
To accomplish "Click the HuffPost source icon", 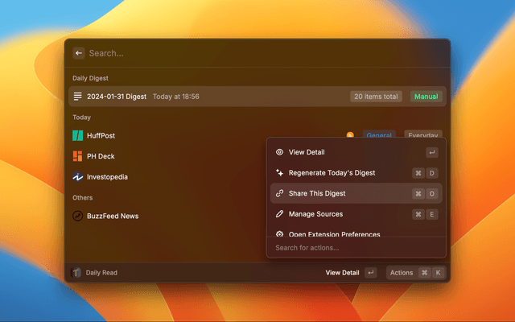I will pos(78,136).
